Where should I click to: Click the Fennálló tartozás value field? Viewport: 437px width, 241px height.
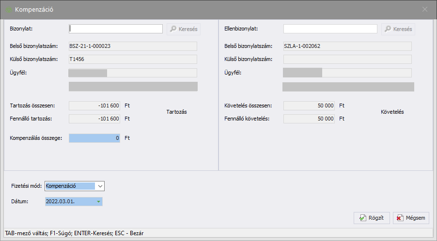click(x=94, y=119)
